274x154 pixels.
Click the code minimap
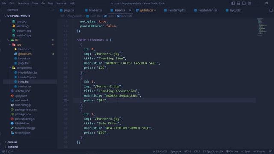[262, 27]
